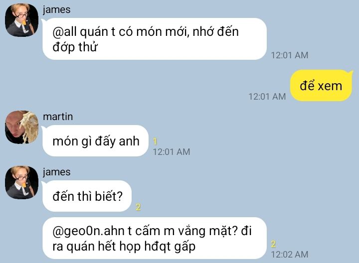Open james's avatar on the first message
The height and width of the screenshot is (263, 359).
coord(22,20)
